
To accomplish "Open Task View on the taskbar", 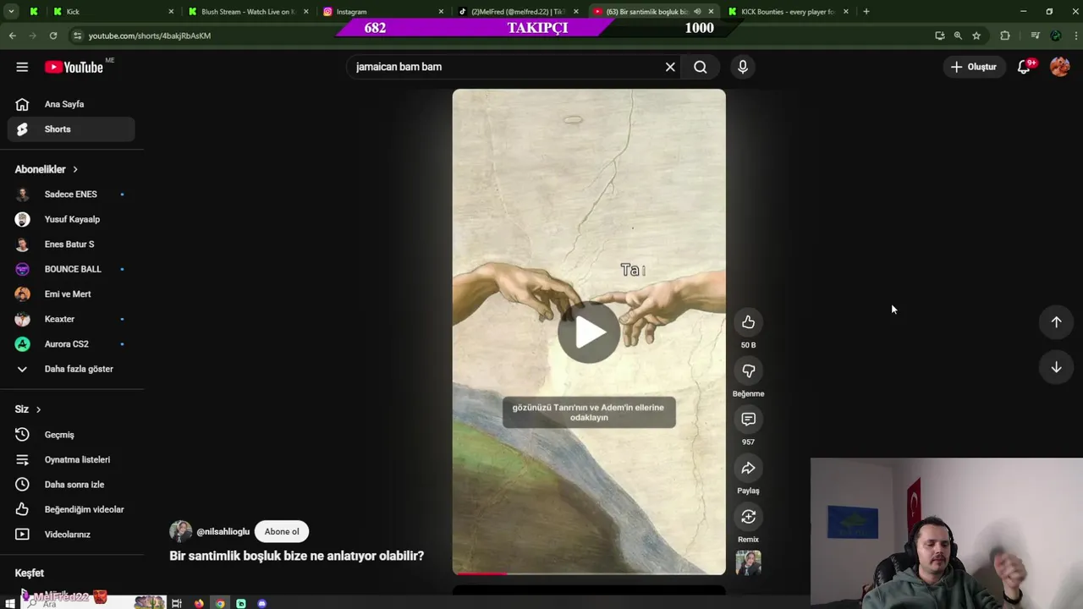I will [x=177, y=603].
